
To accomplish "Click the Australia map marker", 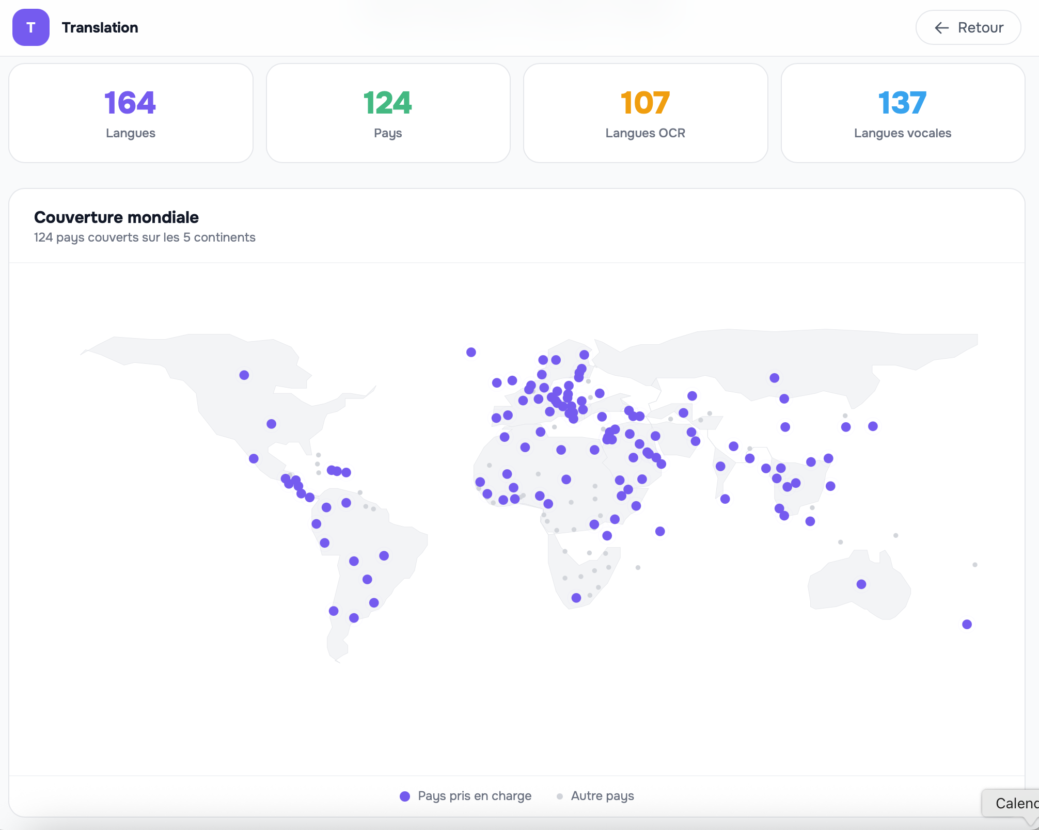I will (x=861, y=584).
